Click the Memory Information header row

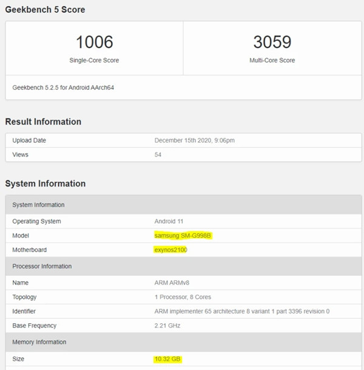[x=184, y=342]
